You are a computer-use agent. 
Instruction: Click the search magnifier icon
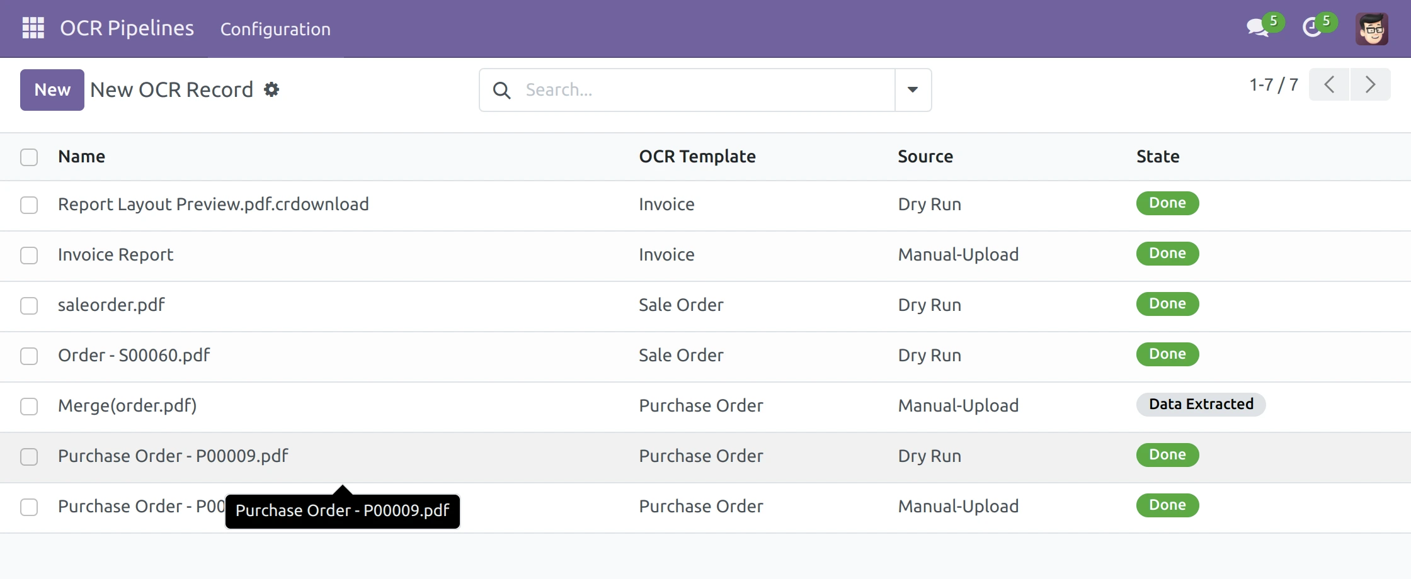coord(501,90)
